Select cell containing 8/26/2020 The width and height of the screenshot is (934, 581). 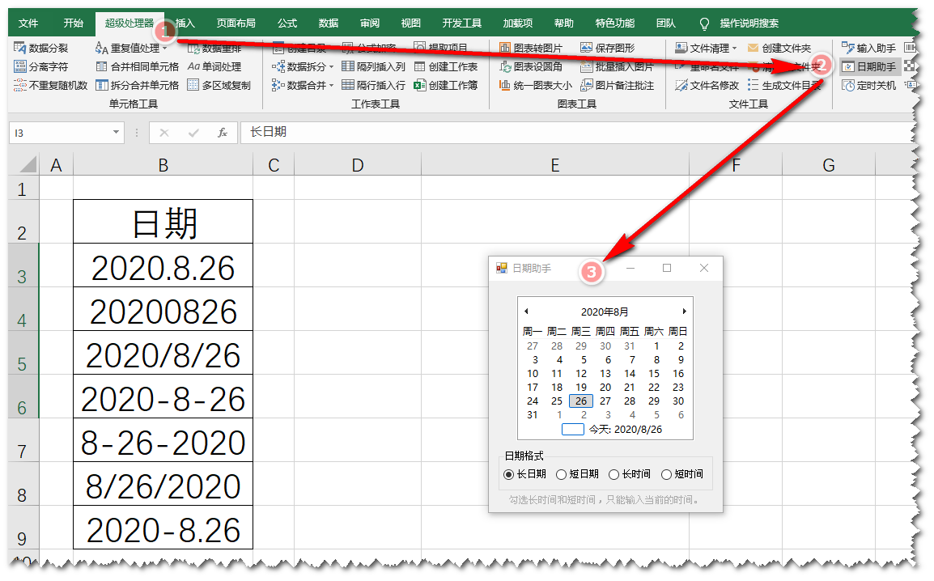[x=163, y=484]
